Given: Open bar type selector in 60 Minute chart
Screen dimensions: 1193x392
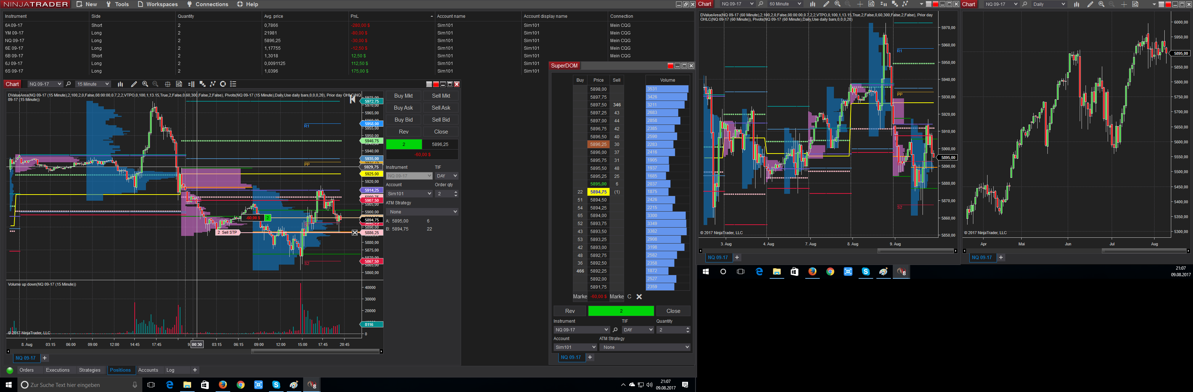Looking at the screenshot, I should point(812,4).
